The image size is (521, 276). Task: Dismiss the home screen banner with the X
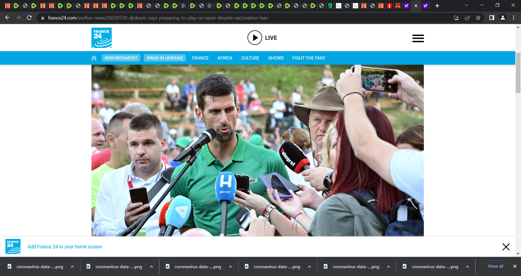pyautogui.click(x=506, y=247)
